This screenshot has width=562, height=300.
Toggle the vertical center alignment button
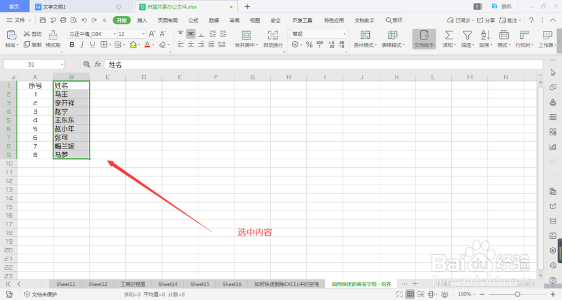pyautogui.click(x=191, y=34)
